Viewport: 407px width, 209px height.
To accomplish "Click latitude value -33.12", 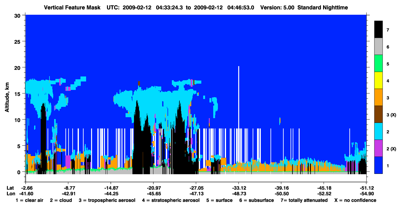I will pos(239,188).
